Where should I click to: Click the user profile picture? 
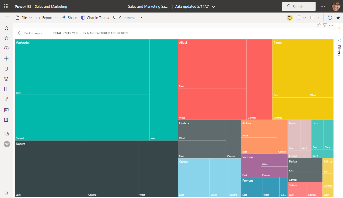pyautogui.click(x=336, y=6)
